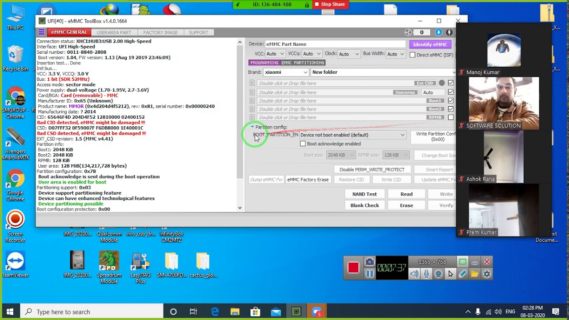Open the RPMB size 128 KiB dropdown
The width and height of the screenshot is (569, 320).
click(x=396, y=155)
